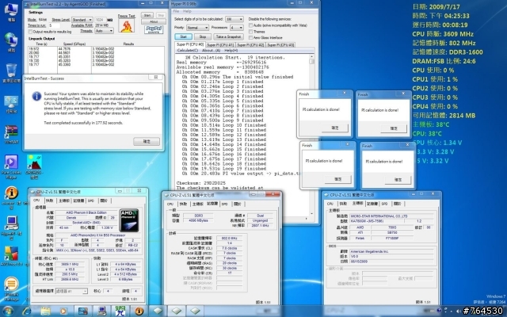507x317 pixels.
Task: Switch to Super PI [CPU #1] tab
Action: click(x=220, y=45)
